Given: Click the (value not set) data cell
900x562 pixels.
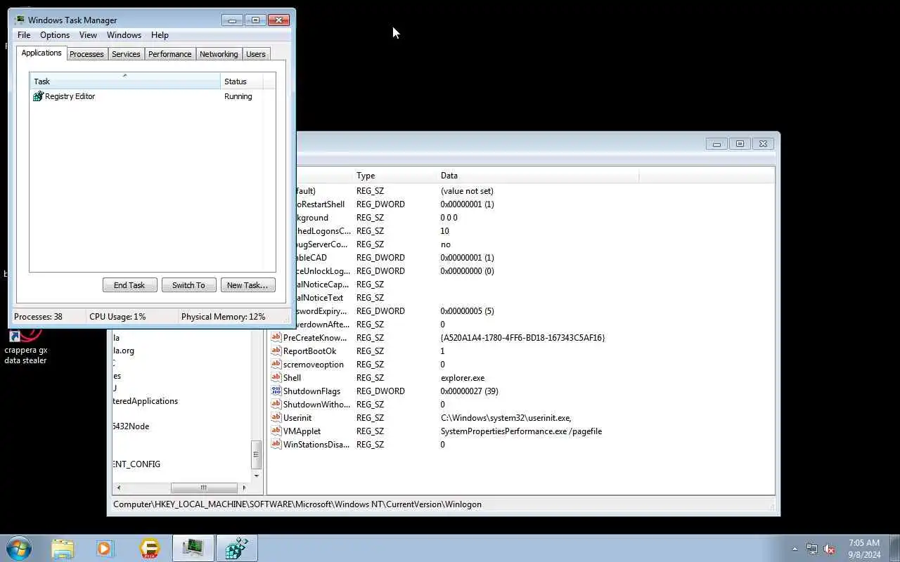Looking at the screenshot, I should click(467, 191).
